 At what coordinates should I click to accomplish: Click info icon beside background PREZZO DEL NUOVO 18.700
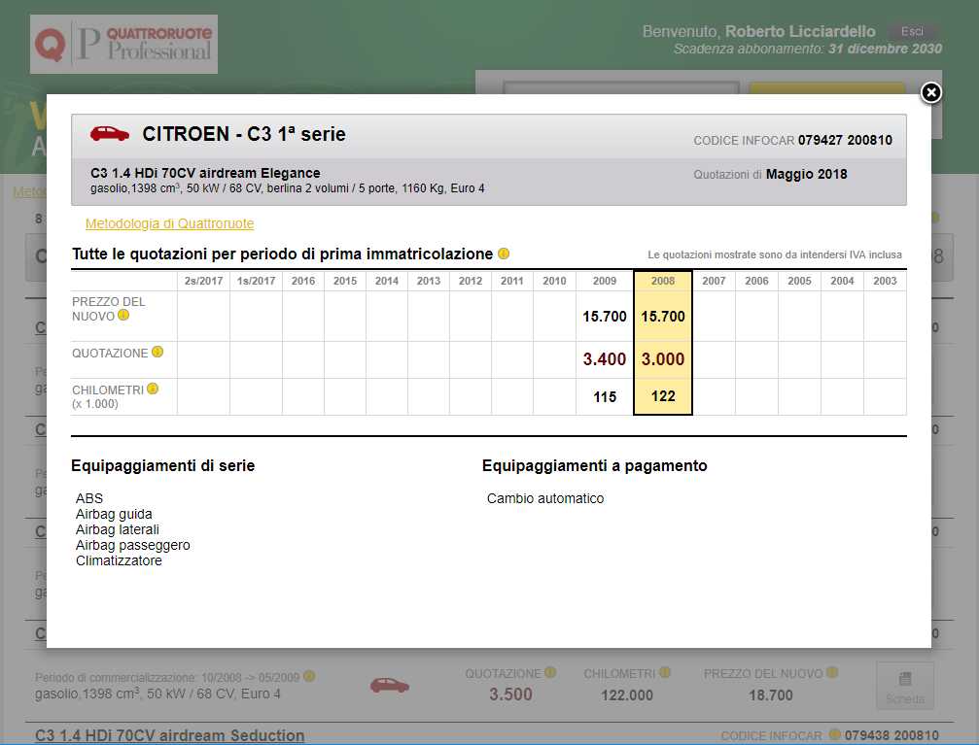pos(832,672)
